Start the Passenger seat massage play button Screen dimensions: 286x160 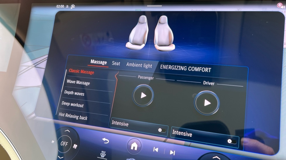(143, 95)
